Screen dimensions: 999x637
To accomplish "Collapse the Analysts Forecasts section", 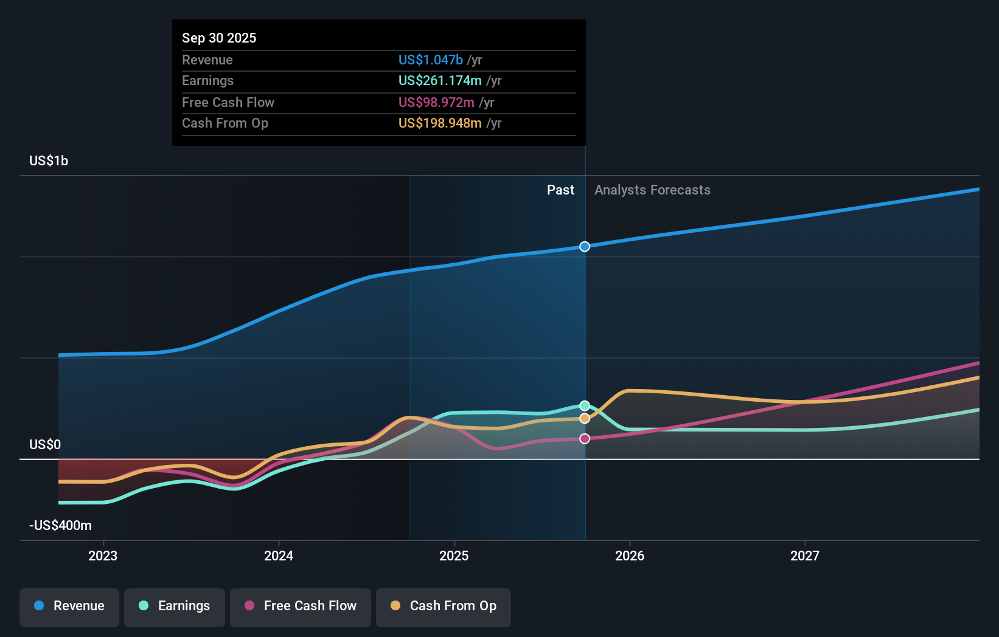I will point(652,190).
